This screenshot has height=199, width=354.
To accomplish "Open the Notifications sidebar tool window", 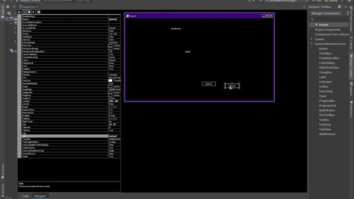I will click(351, 109).
